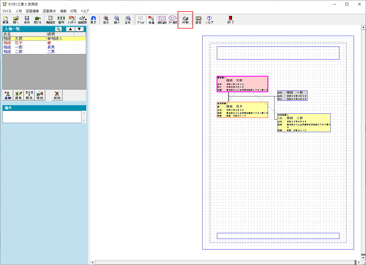The image size is (366, 265).
Task: Open the 相続 inheritance settings icon
Action: click(40, 95)
